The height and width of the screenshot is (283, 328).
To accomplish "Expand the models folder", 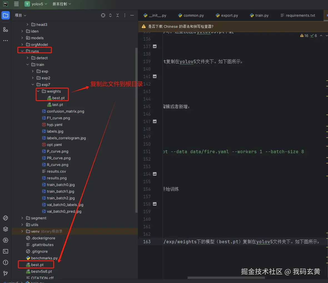I will (x=22, y=38).
